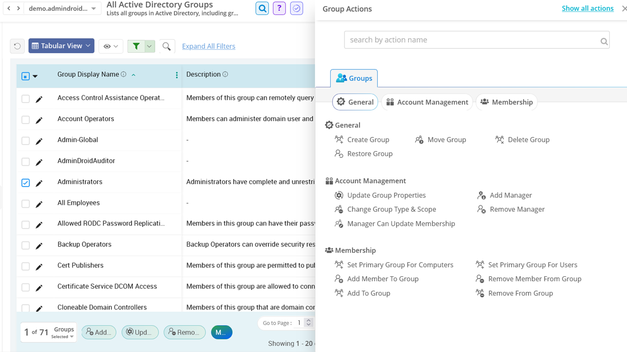
Task: Open the Update Group Properties action
Action: (x=338, y=195)
